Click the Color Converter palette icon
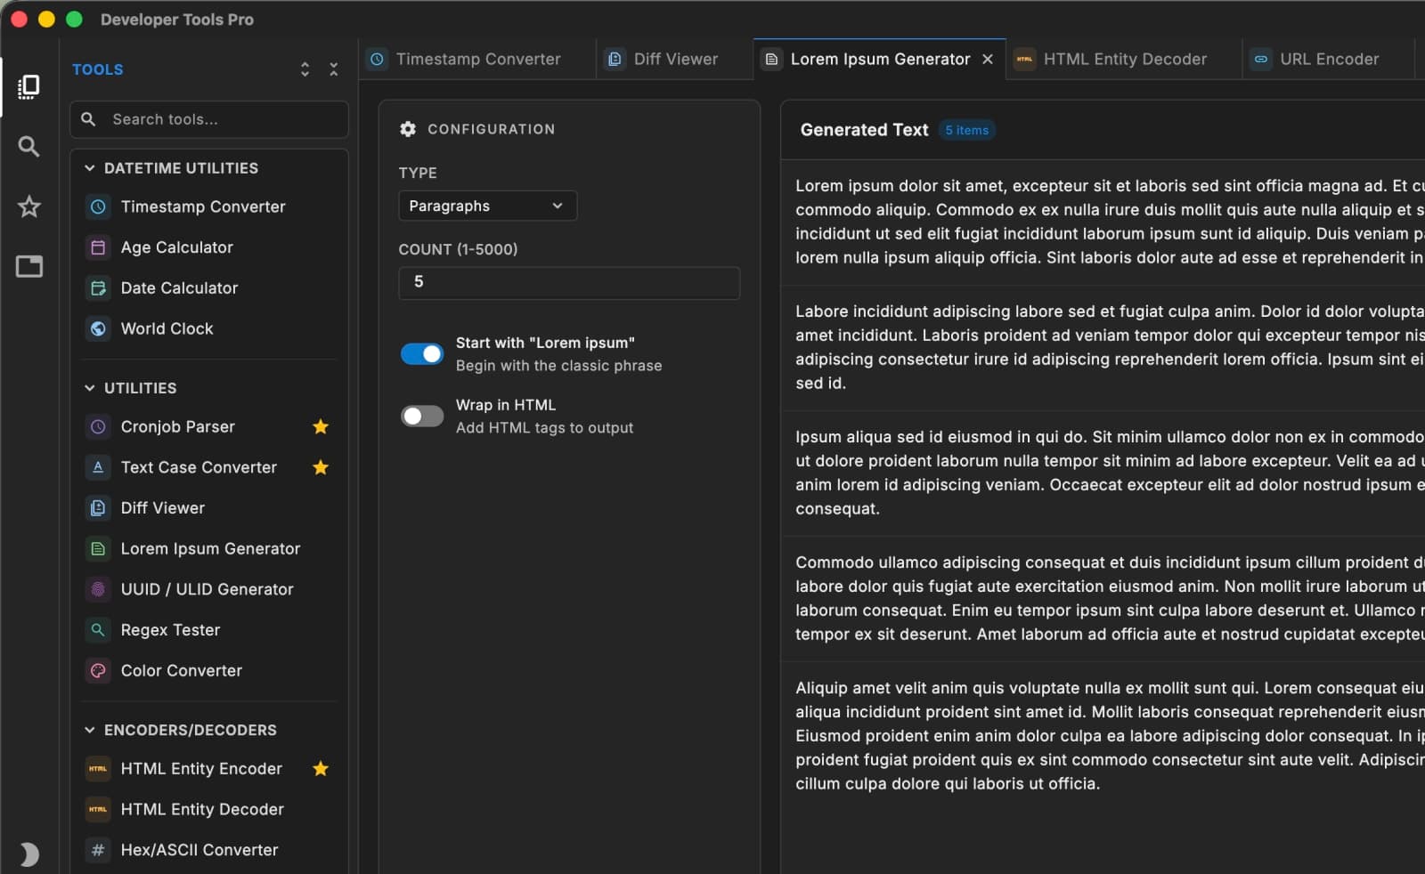The image size is (1425, 874). tap(98, 671)
